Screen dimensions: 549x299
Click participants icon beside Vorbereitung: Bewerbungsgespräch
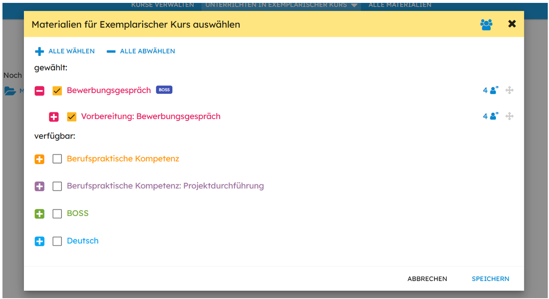point(491,116)
